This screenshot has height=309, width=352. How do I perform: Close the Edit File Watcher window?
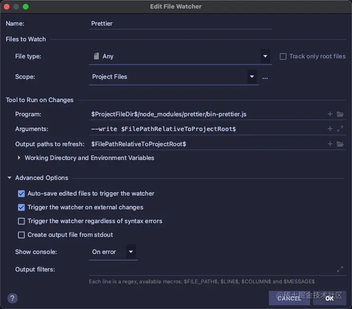coord(7,7)
